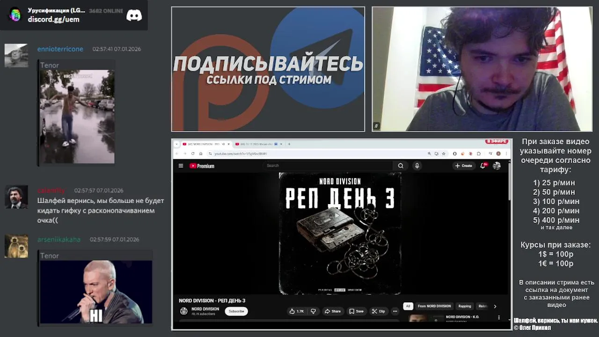Like the video with 1.7K likes

coord(297,311)
